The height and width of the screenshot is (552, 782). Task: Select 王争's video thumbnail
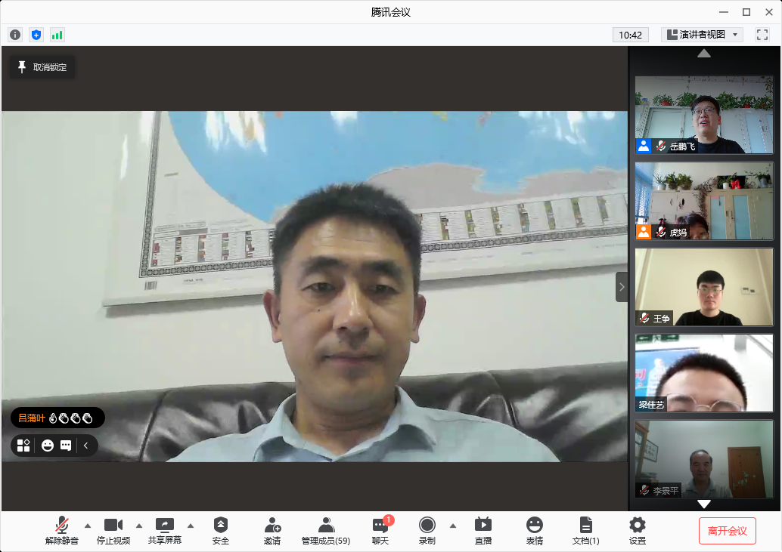tap(704, 287)
